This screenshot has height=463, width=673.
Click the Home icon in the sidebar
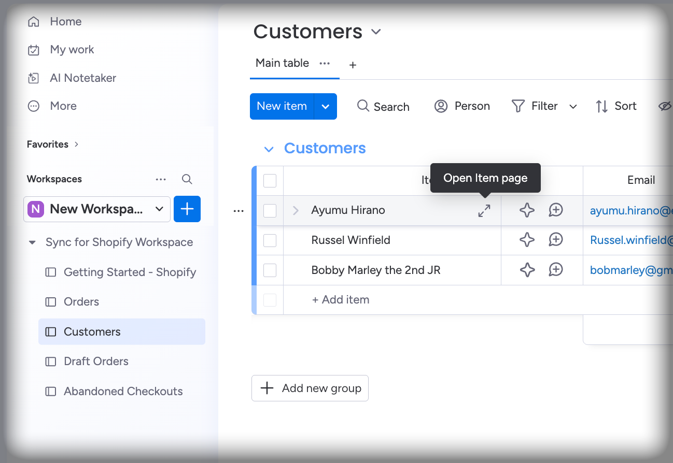tap(33, 21)
